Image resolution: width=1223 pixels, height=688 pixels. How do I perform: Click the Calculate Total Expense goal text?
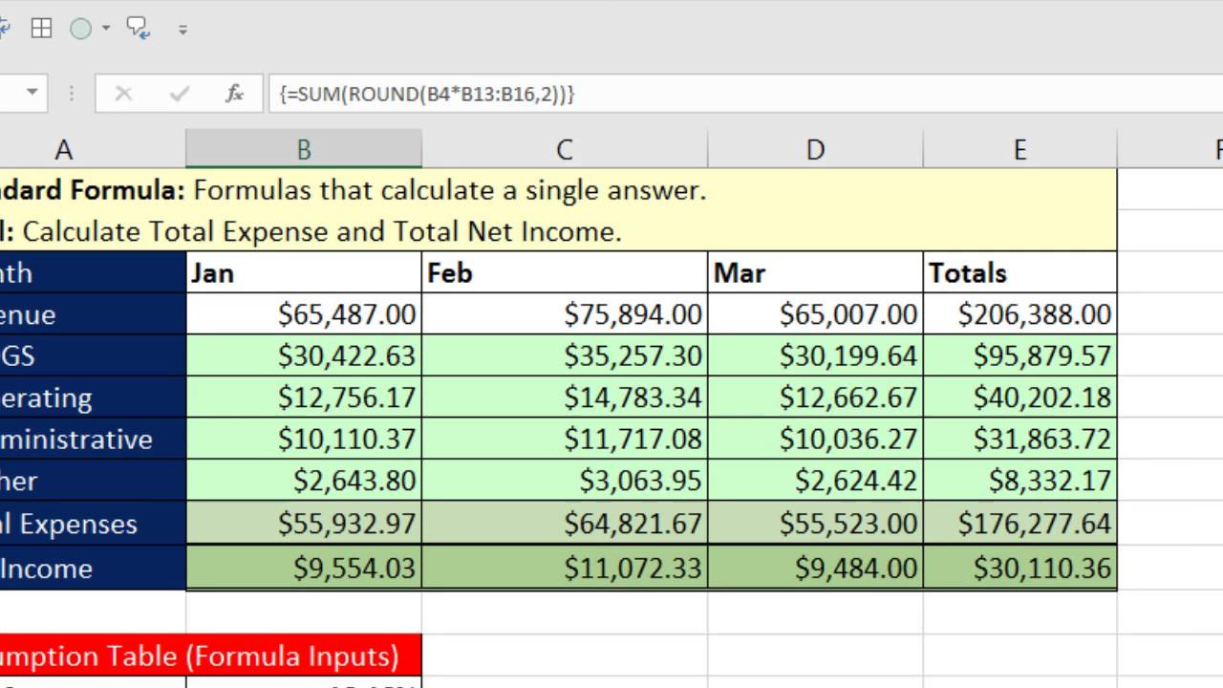pyautogui.click(x=311, y=231)
